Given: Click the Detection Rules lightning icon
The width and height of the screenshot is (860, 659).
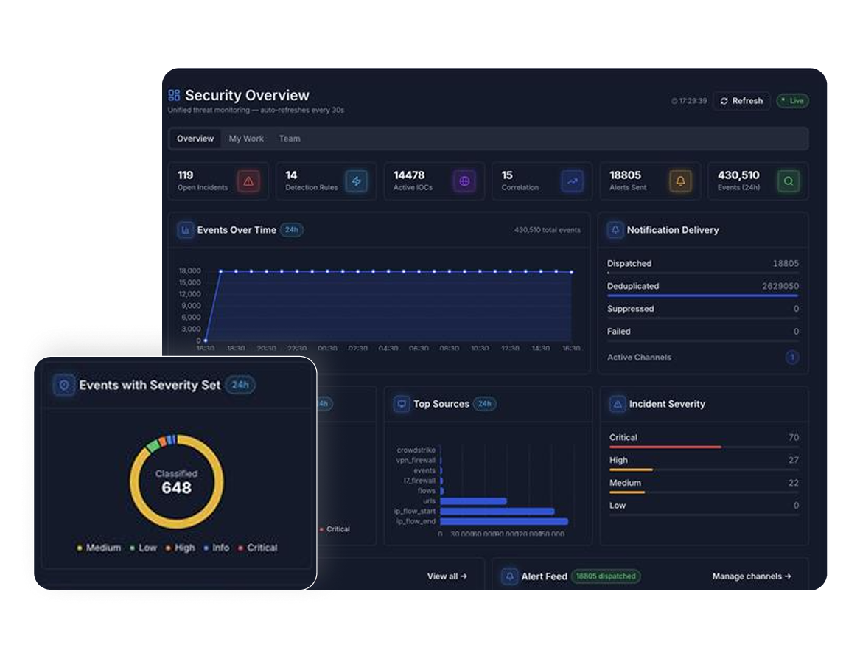Looking at the screenshot, I should pyautogui.click(x=357, y=181).
